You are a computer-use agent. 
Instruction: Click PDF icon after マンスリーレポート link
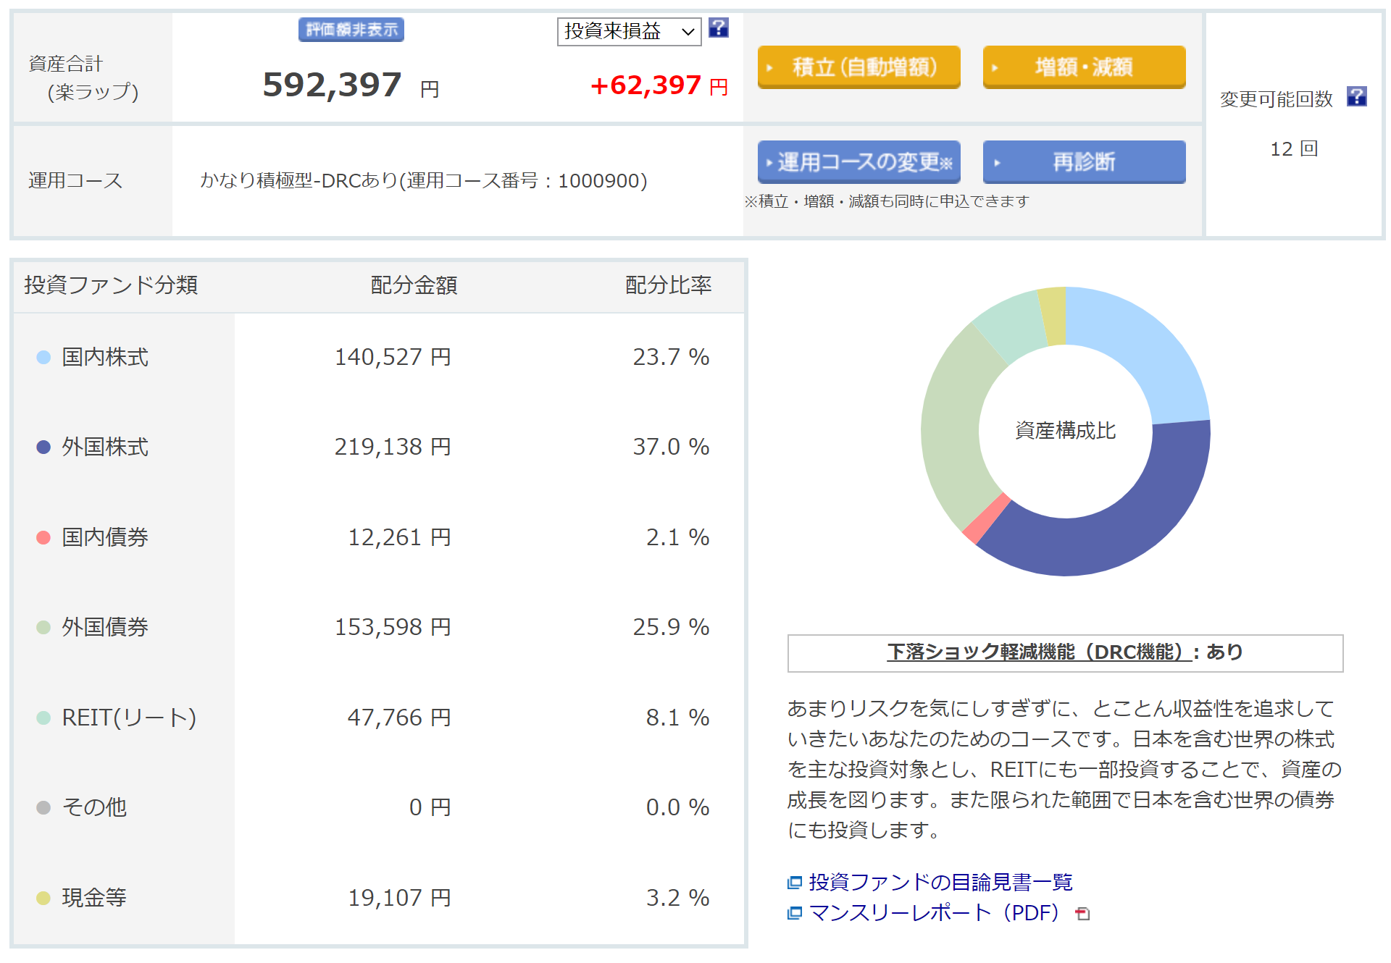[1082, 914]
